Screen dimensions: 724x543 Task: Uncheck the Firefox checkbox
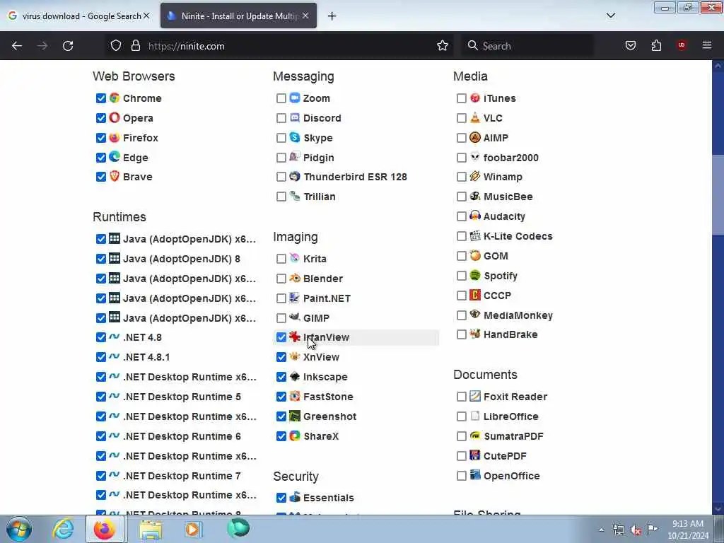101,138
